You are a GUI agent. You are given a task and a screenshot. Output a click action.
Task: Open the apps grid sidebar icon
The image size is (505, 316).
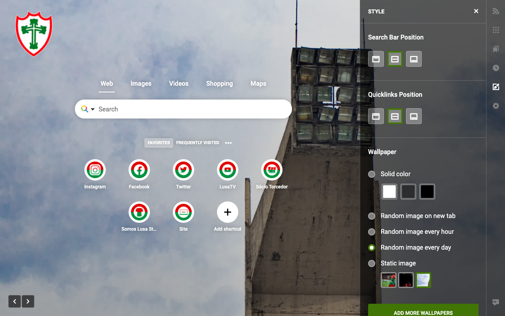click(496, 30)
